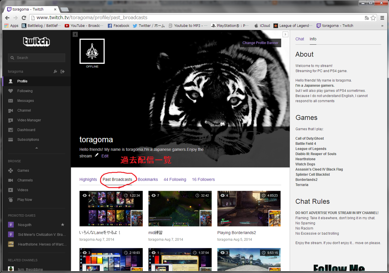
Task: Open Video Manager
Action: pyautogui.click(x=36, y=120)
